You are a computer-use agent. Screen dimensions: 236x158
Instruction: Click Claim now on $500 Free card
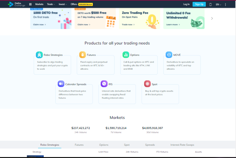coord(84,25)
